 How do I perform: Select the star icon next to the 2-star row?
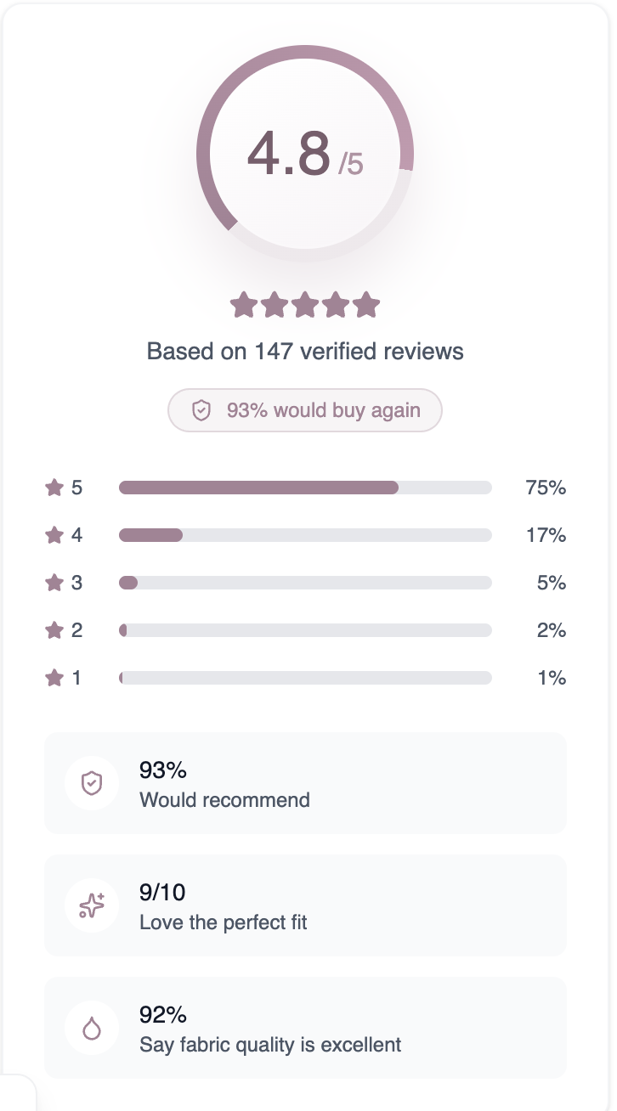[53, 630]
